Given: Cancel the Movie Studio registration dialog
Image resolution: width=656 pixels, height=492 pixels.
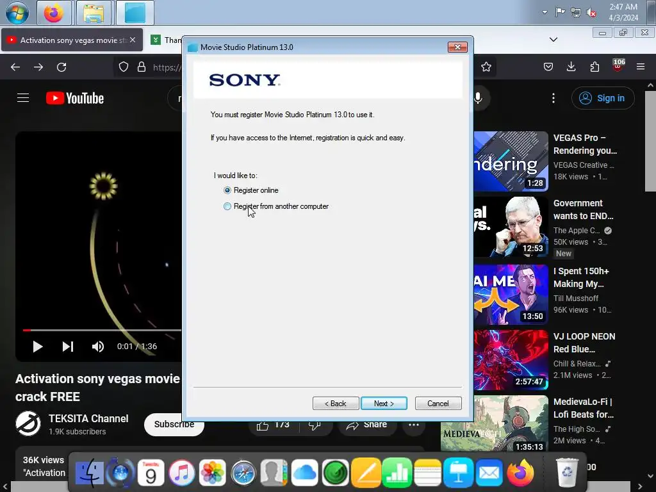Looking at the screenshot, I should point(438,404).
